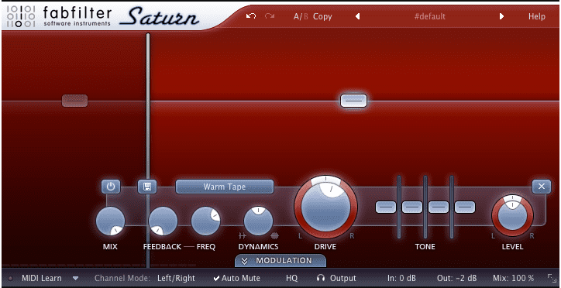
Task: Click the second TONE slider handle
Action: (x=412, y=207)
